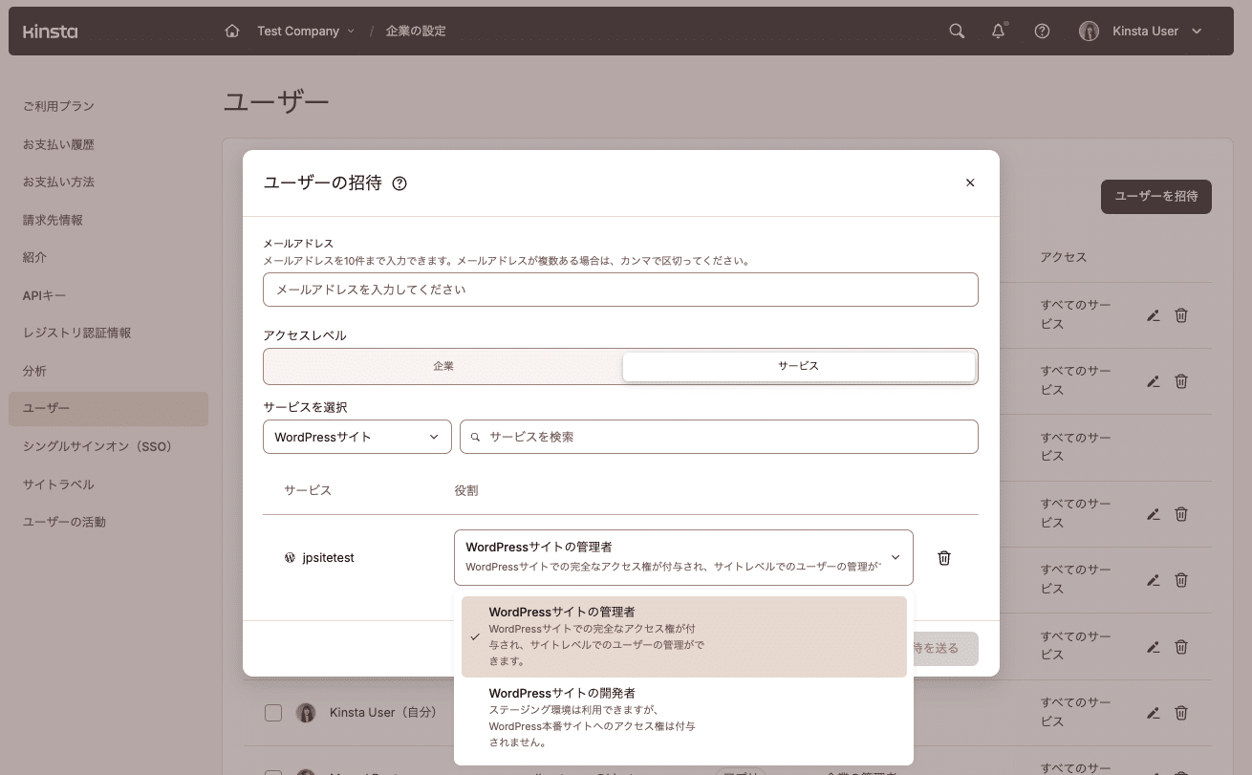Click the email address input field
This screenshot has width=1252, height=775.
point(620,290)
